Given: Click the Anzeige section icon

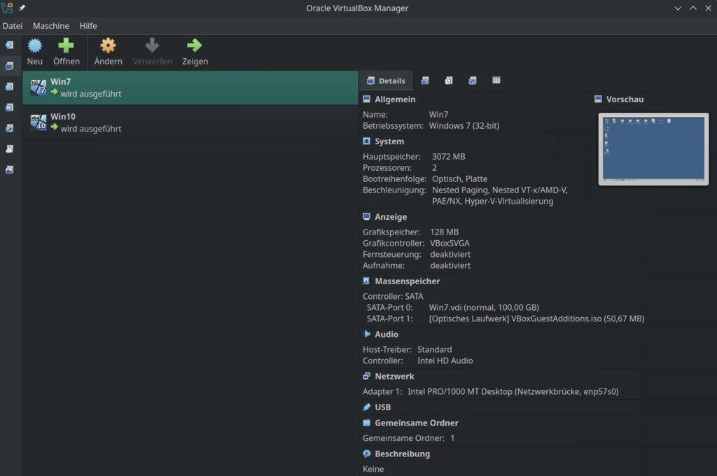Looking at the screenshot, I should tap(366, 216).
